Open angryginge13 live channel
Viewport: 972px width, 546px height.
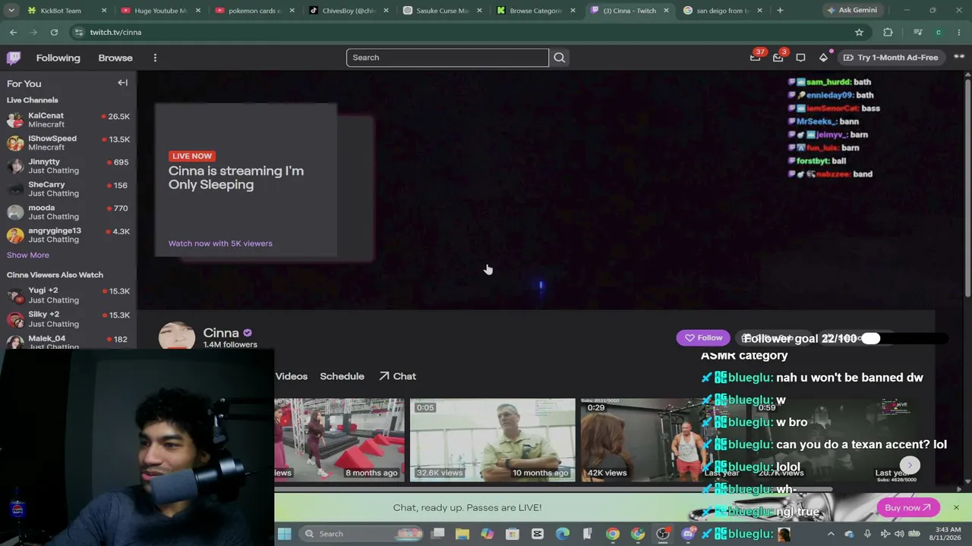(68, 235)
